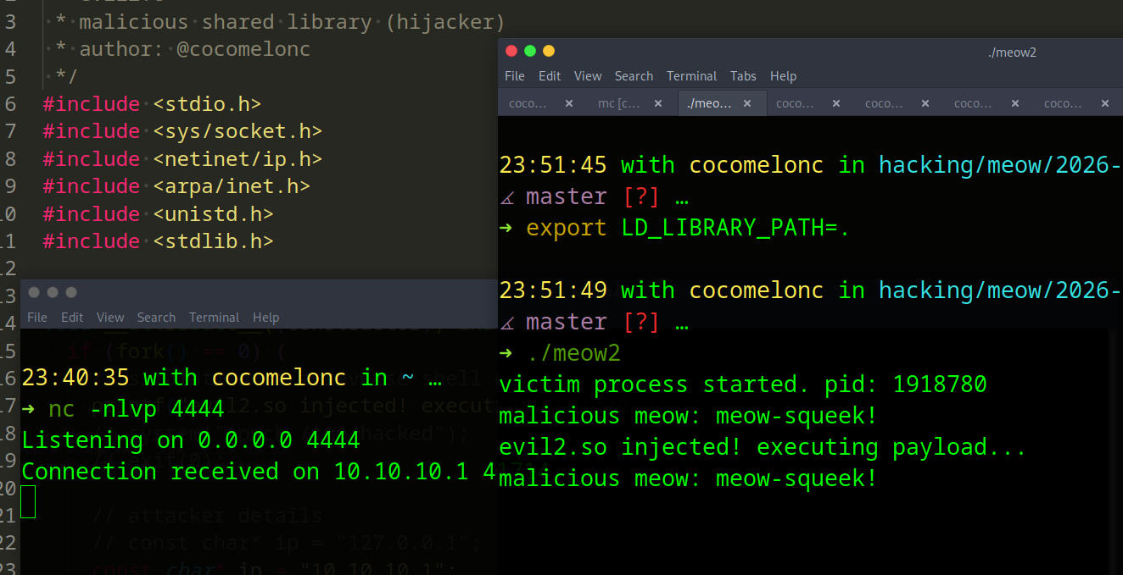
Task: Click the branch angle icon before "master"
Action: [x=506, y=322]
